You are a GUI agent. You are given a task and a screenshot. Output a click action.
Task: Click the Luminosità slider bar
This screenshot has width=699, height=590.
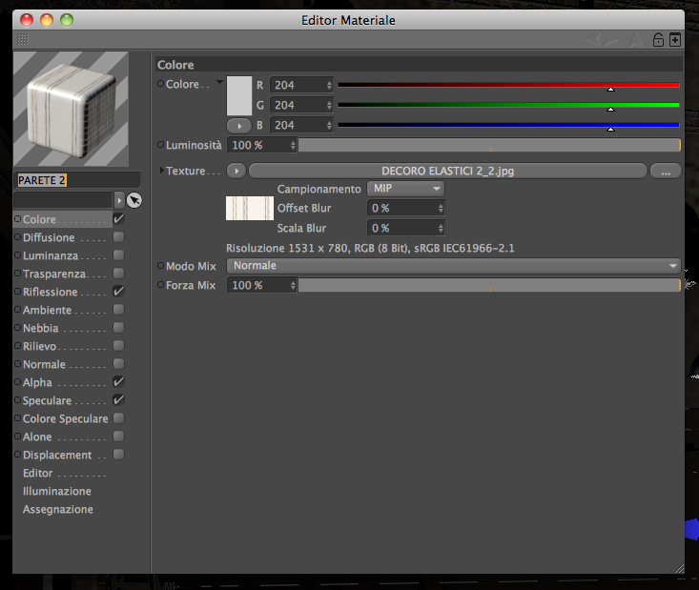[489, 145]
